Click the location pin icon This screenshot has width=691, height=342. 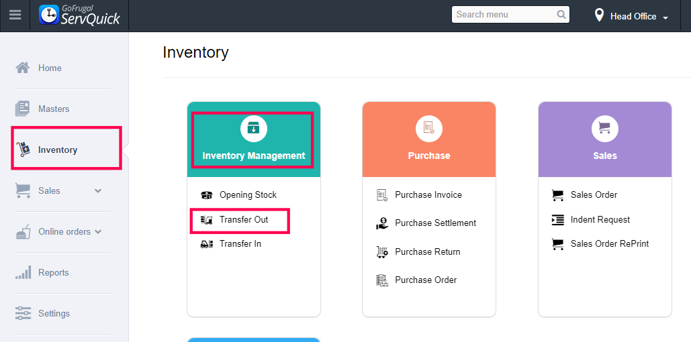click(x=599, y=15)
